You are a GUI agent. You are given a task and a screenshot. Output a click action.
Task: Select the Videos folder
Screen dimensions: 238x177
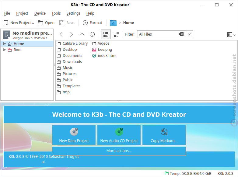point(101,43)
